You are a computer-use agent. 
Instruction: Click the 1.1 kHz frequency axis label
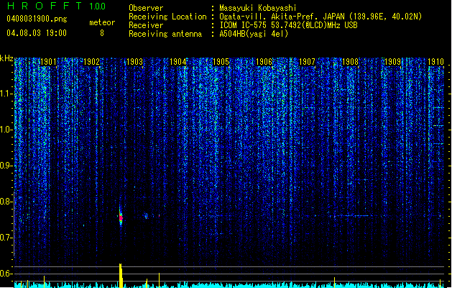click(x=6, y=94)
